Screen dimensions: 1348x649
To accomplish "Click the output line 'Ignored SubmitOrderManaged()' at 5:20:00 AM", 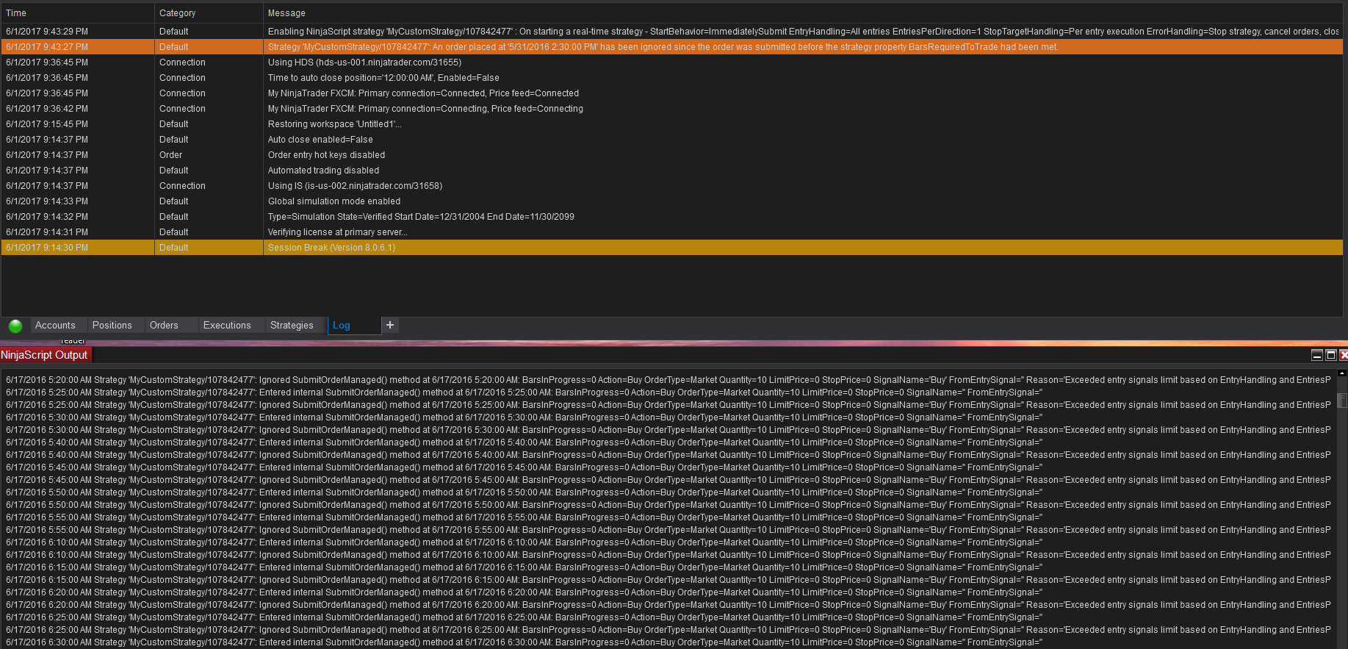I will pyautogui.click(x=668, y=380).
